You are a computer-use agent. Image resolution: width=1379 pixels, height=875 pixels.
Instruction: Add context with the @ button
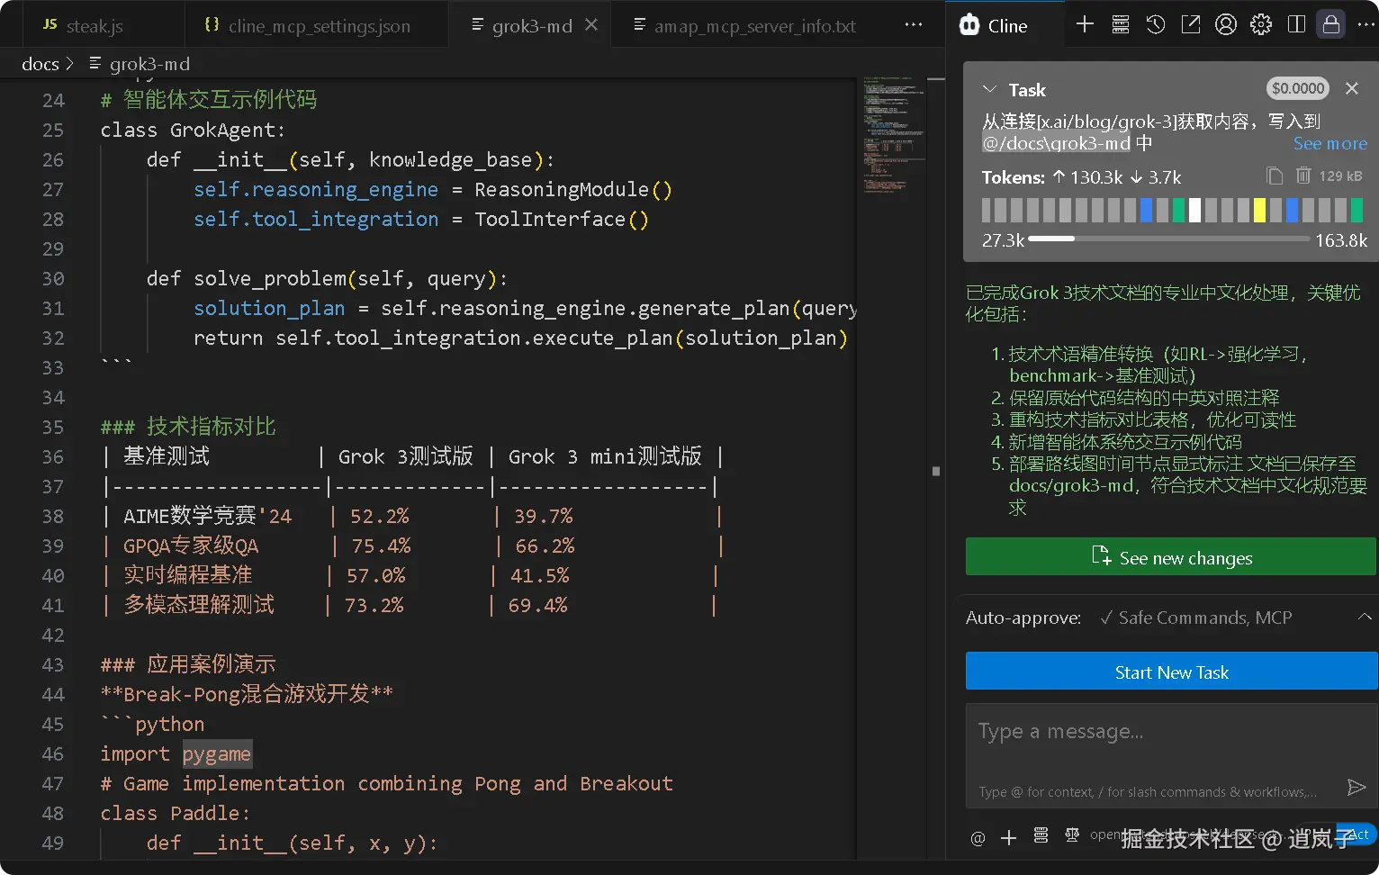(978, 838)
